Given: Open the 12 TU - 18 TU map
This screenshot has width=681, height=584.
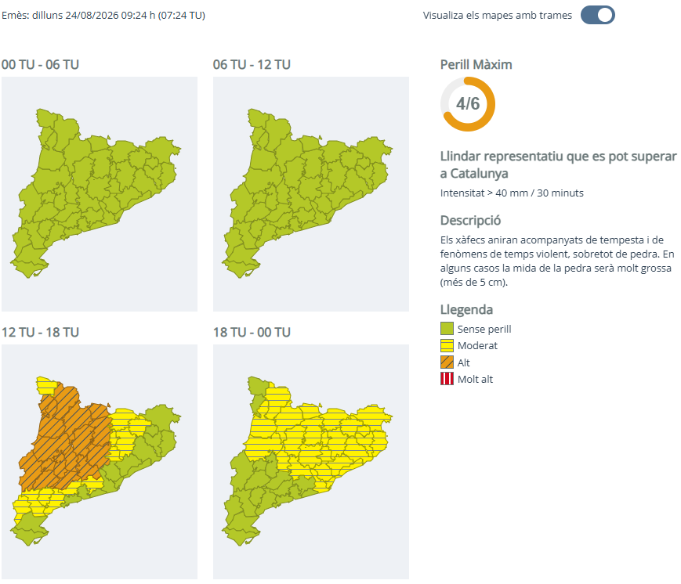Looking at the screenshot, I should coord(100,462).
